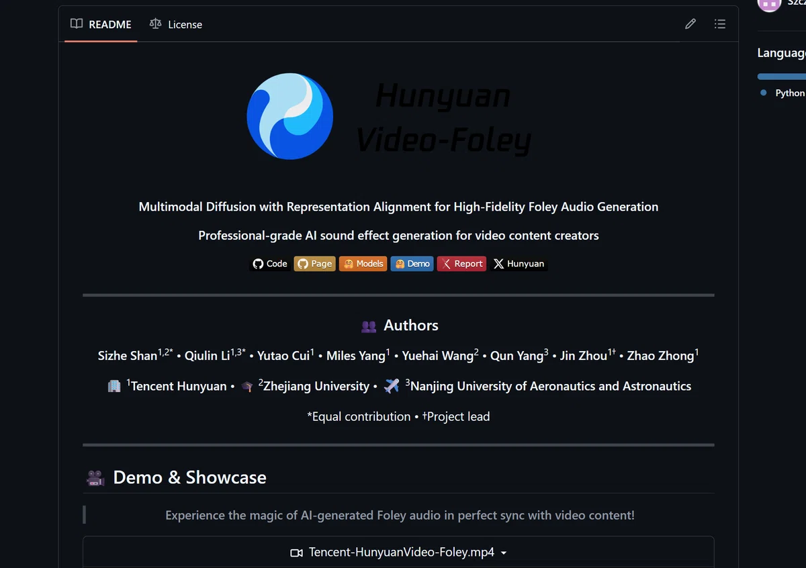Expand the Tencent-HunyuanVideo-Foley.mp4 dropdown arrow

[504, 553]
